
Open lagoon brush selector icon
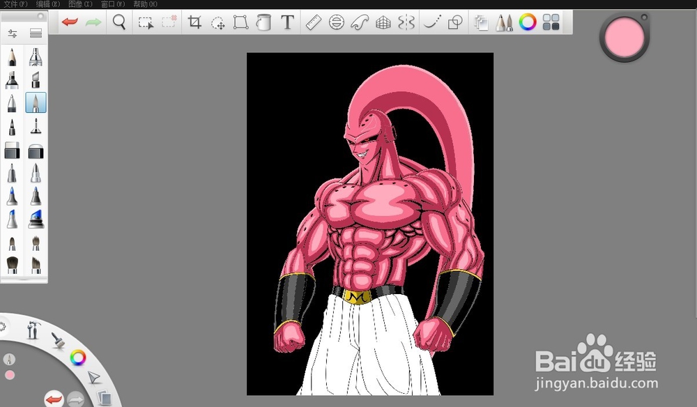click(x=58, y=340)
